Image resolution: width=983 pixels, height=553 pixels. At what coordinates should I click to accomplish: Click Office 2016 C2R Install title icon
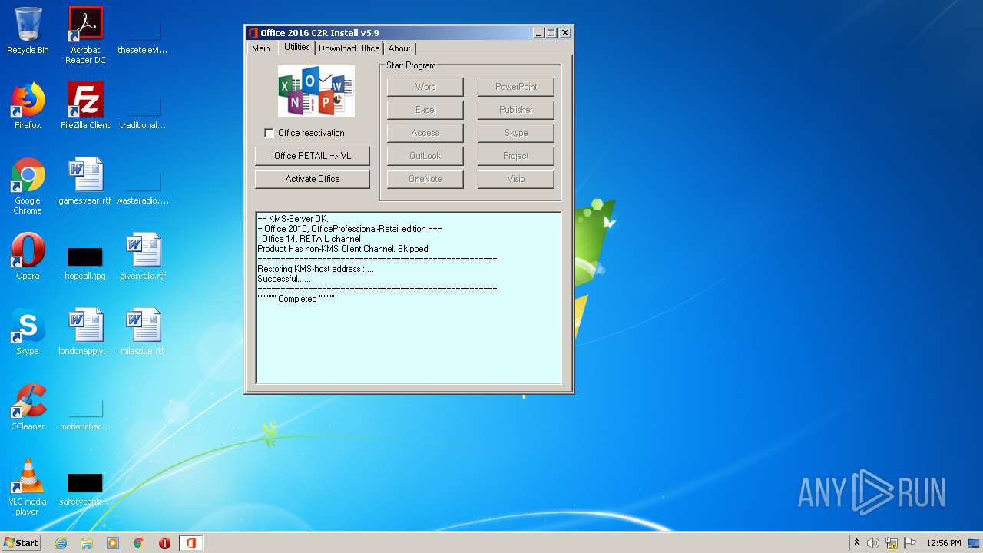(x=253, y=33)
